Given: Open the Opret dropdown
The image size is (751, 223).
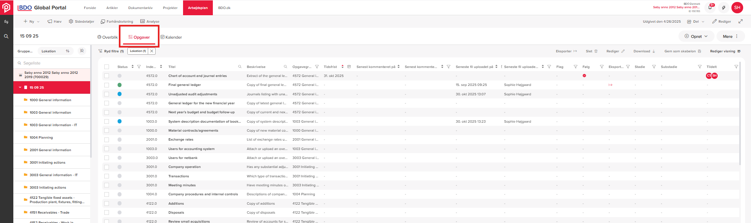Looking at the screenshot, I should (x=696, y=36).
